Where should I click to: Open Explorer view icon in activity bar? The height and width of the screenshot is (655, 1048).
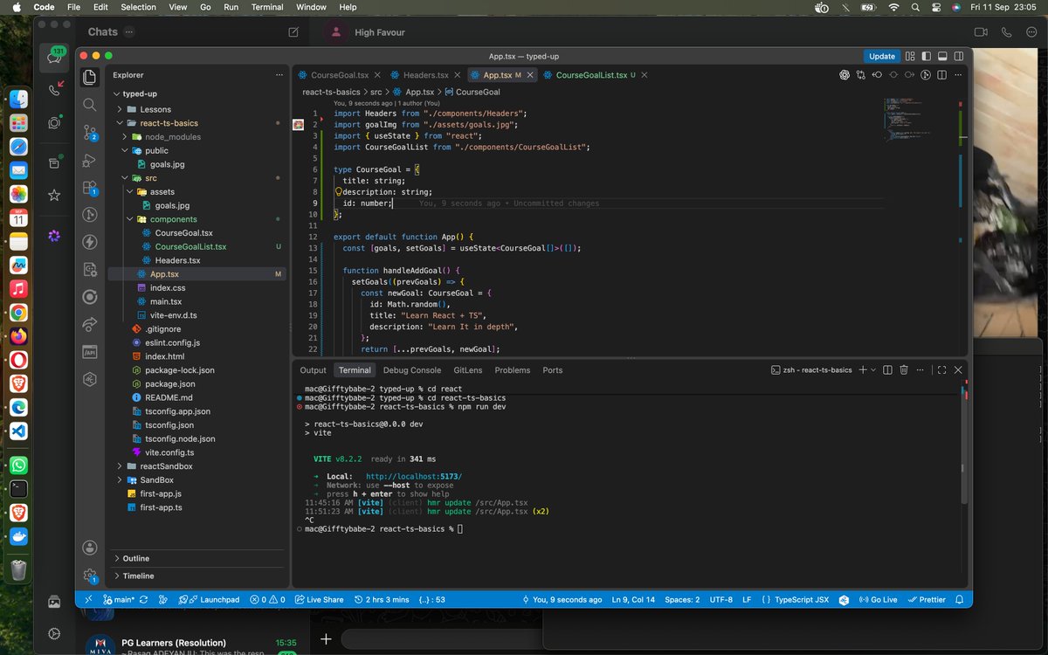click(x=89, y=77)
